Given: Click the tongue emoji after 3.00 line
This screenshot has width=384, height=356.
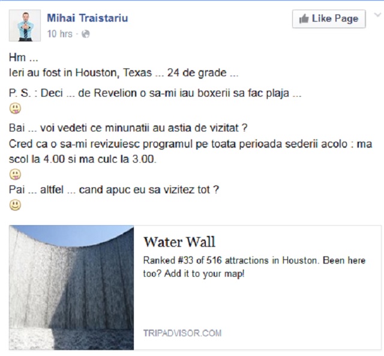Looking at the screenshot, I should 15,175.
